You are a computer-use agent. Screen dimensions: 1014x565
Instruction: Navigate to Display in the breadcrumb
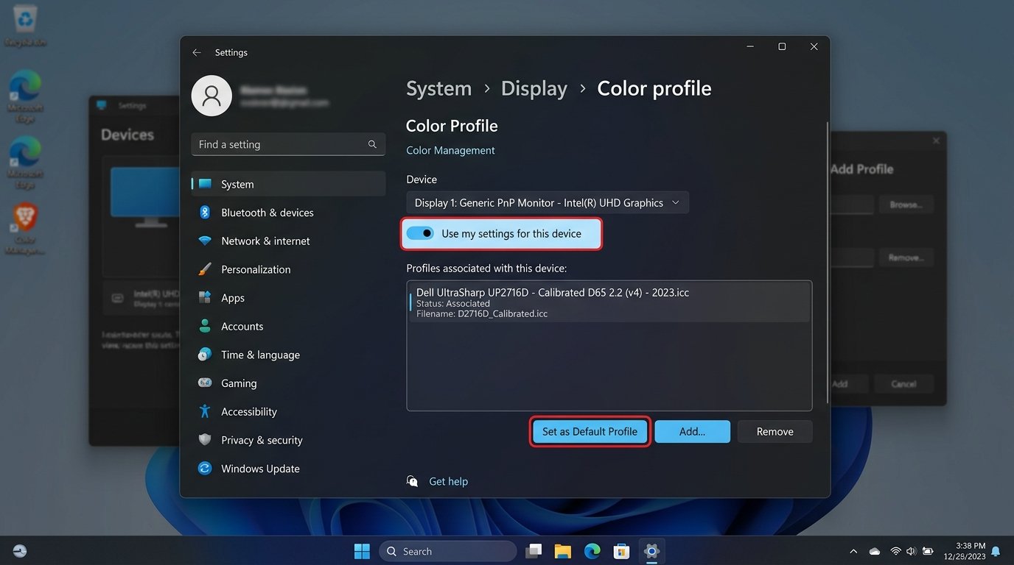tap(534, 88)
